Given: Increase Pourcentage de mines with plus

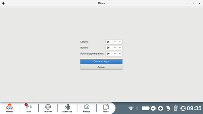Looking at the screenshot, I should click(120, 54).
